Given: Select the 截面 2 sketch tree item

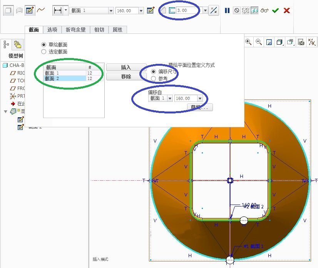Looking at the screenshot, I should [30, 127].
